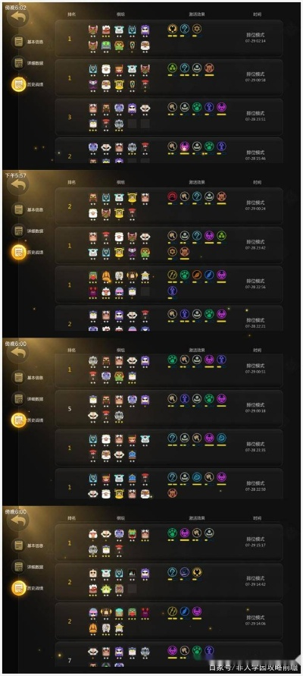Image resolution: width=303 pixels, height=676 pixels.
Task: Select the green triple-circle synergy in the 07-29 00:58 match
Action: coord(172,68)
